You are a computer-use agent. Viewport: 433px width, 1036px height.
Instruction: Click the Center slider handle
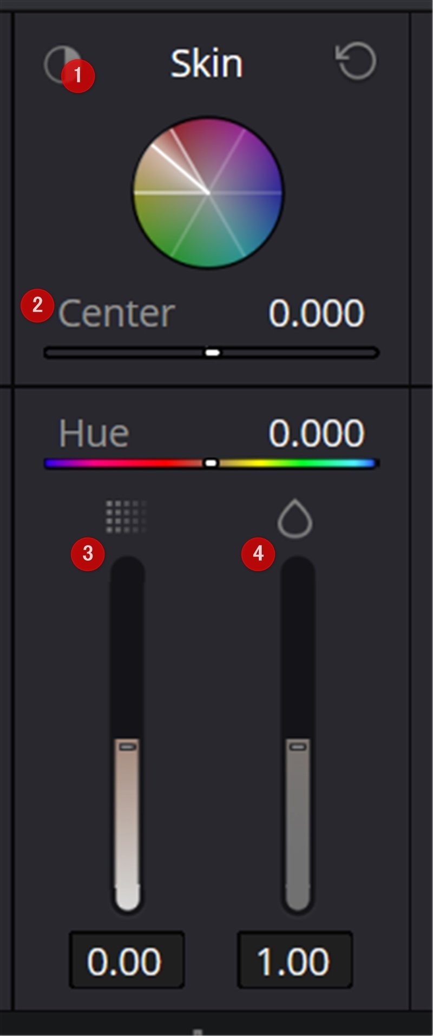point(213,353)
